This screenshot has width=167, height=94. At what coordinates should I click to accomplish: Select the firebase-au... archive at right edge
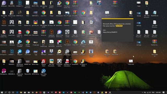coord(154,43)
